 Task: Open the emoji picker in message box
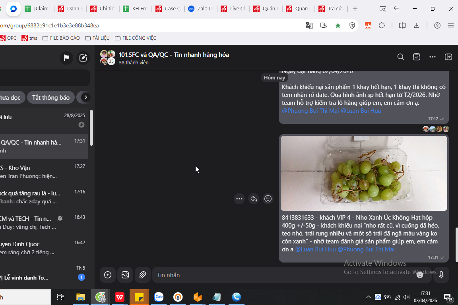420,275
